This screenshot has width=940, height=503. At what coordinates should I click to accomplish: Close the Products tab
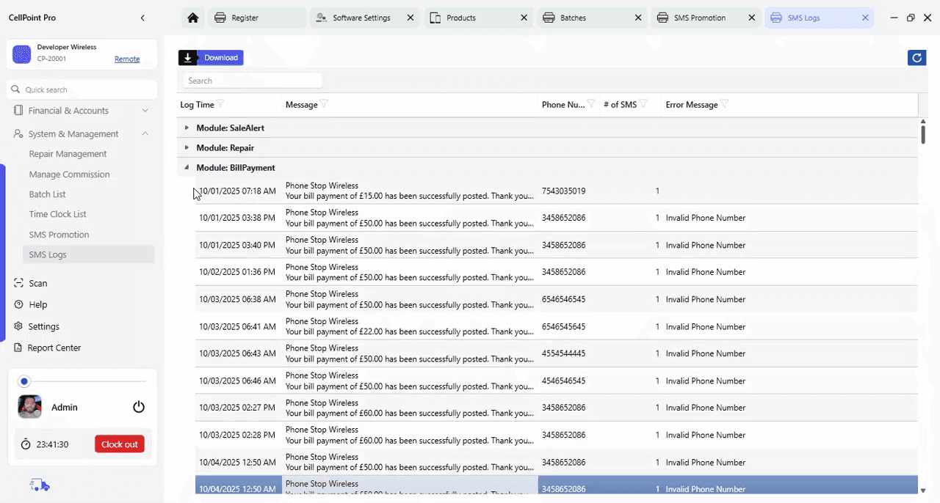point(524,18)
